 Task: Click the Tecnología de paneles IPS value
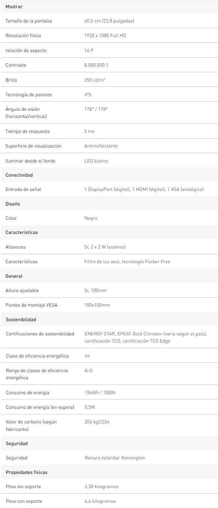pos(88,95)
